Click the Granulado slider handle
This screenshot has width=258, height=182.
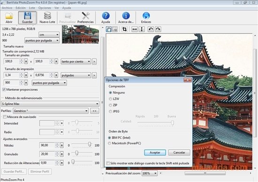pyautogui.click(x=76, y=153)
